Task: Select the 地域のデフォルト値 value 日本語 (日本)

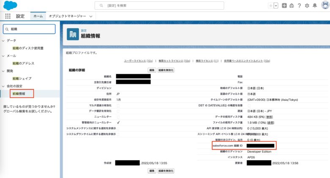Action: pos(256,89)
